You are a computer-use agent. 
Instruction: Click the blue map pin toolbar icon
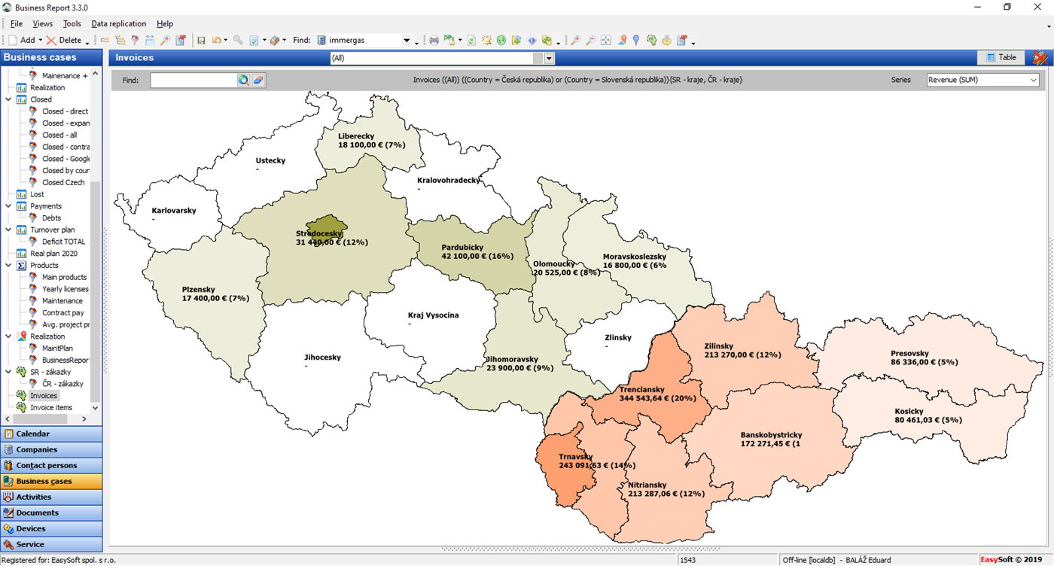click(x=636, y=41)
